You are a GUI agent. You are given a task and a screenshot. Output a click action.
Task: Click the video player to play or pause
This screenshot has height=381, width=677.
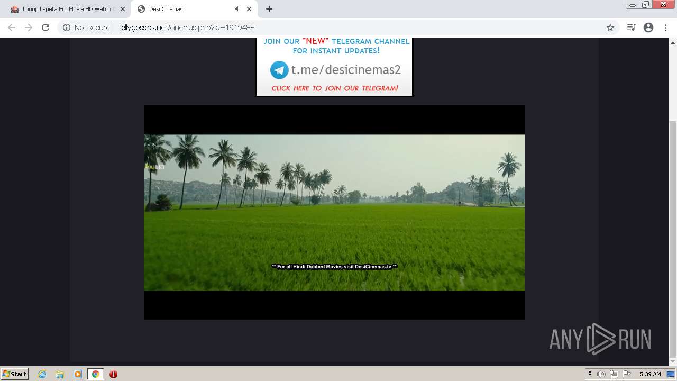click(334, 212)
